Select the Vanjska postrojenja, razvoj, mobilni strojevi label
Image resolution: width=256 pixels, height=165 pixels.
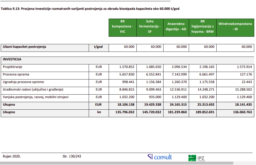[36, 97]
